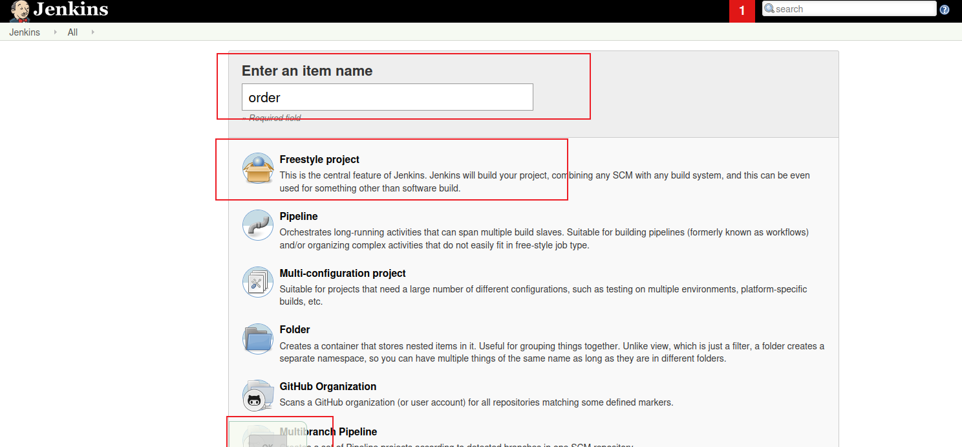Click the GitHub Organization description about repositories
Screen dimensions: 962x447
476,402
